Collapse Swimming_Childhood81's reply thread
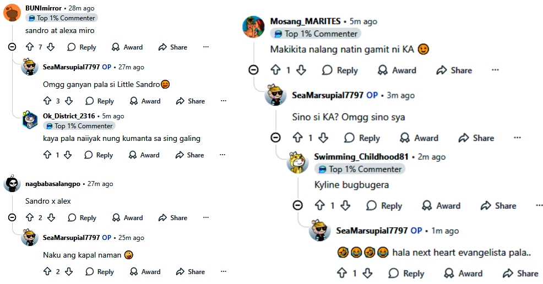The image size is (543, 284). coord(297,205)
